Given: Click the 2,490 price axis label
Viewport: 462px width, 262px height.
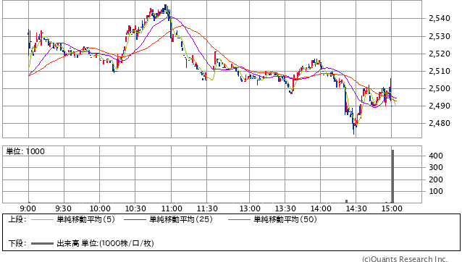Looking at the screenshot, I should click(x=440, y=106).
